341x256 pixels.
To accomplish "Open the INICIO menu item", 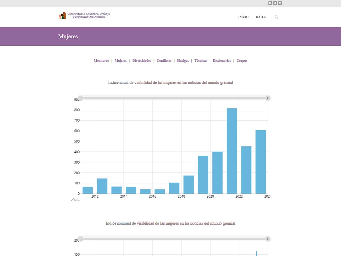I will coord(243,17).
